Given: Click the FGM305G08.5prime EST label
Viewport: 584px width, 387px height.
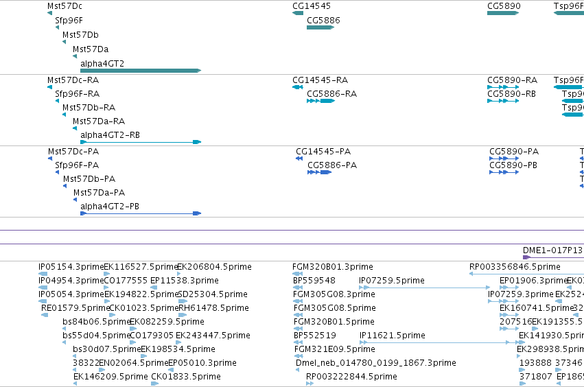Looking at the screenshot, I should click(x=335, y=308).
